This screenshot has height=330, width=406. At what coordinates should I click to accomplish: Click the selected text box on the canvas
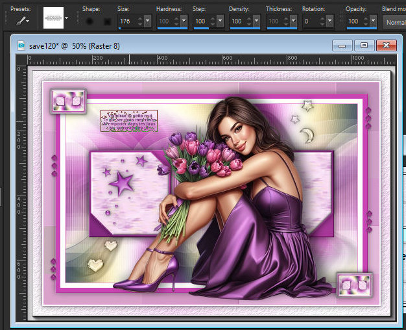(130, 121)
